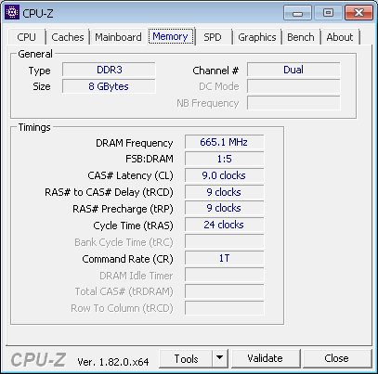Select the Memory tab
The height and width of the screenshot is (374, 378).
pyautogui.click(x=170, y=36)
